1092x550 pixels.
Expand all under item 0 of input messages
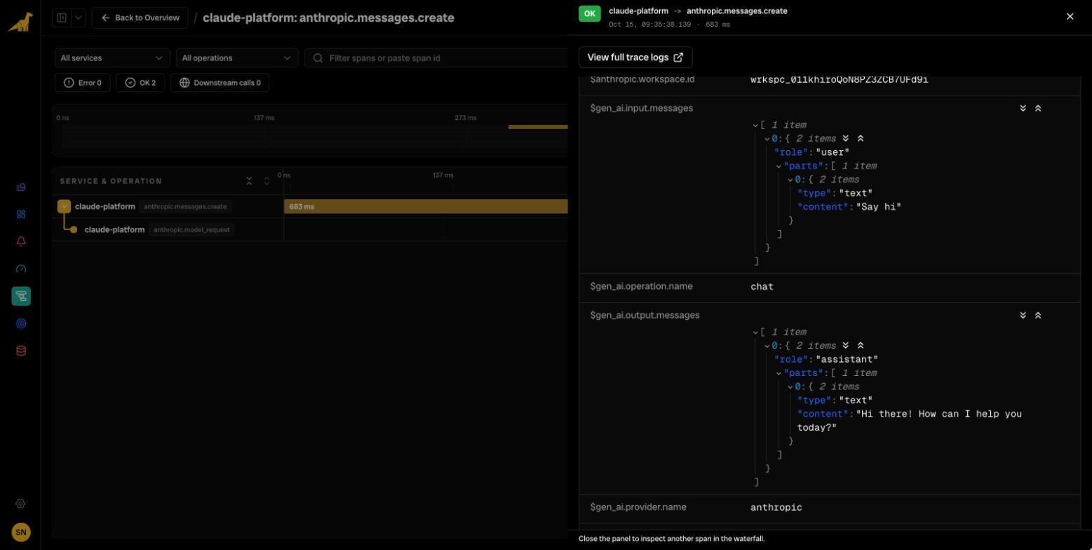[846, 138]
